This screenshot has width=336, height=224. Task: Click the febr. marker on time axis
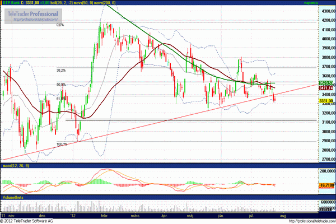[104, 214]
